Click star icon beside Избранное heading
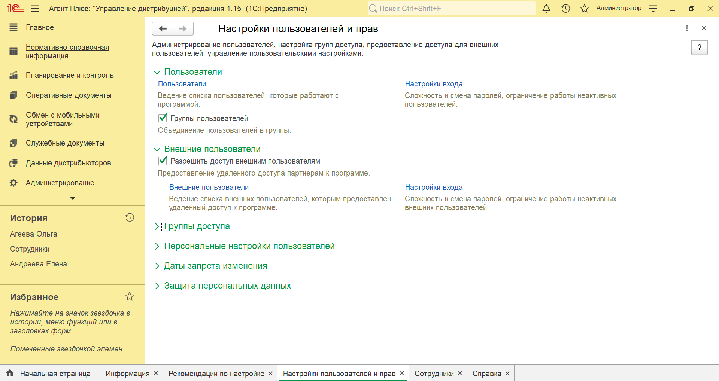This screenshot has height=381, width=719. pyautogui.click(x=130, y=296)
